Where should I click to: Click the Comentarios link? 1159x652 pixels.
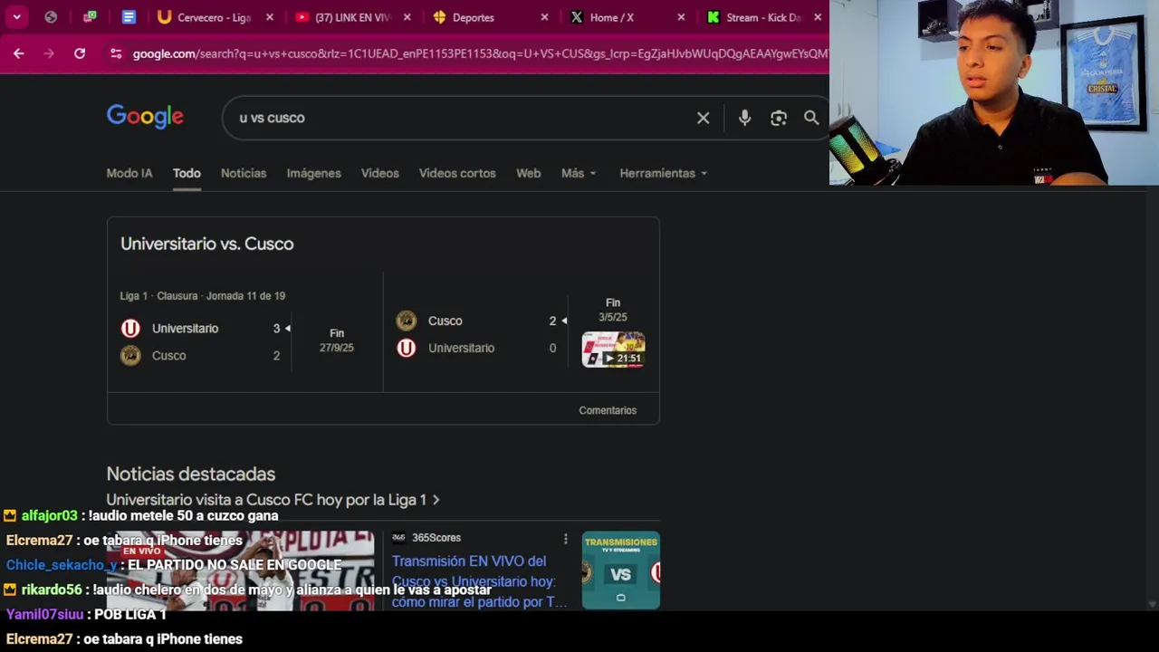click(x=608, y=410)
